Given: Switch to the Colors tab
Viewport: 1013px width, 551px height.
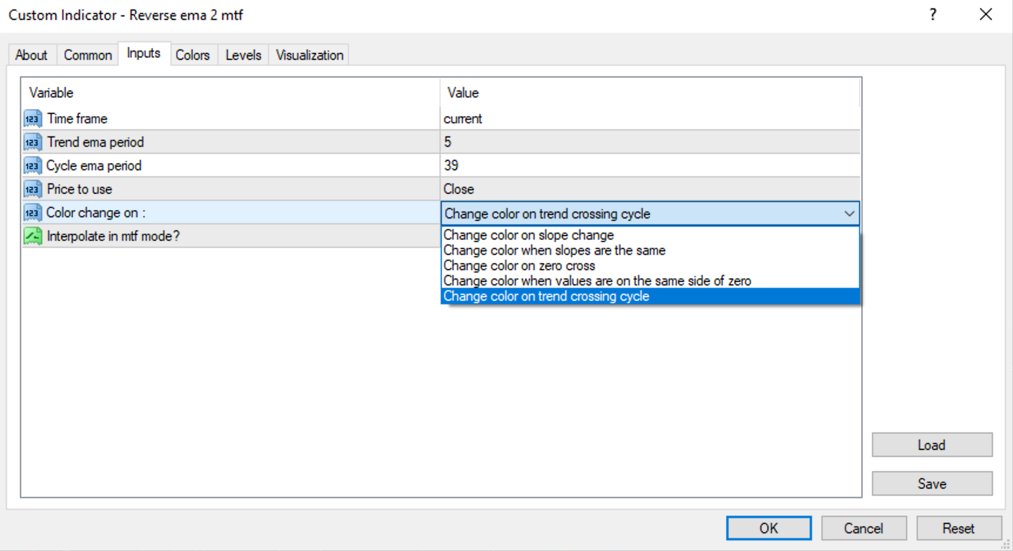Looking at the screenshot, I should (193, 55).
